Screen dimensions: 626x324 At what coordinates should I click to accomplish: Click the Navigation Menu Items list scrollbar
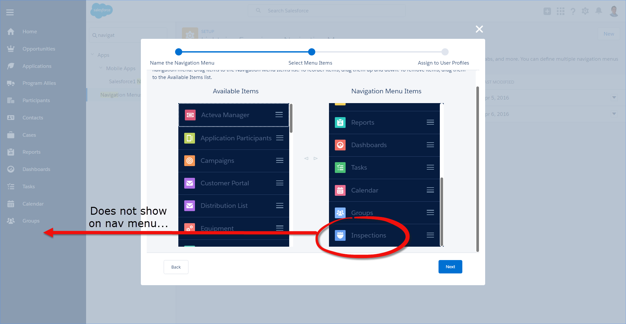442,212
